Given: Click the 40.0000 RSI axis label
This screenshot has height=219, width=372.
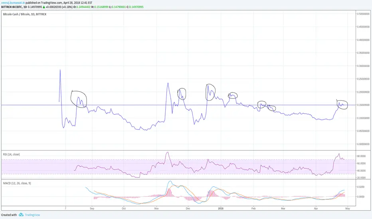Looking at the screenshot, I should tap(361, 170).
